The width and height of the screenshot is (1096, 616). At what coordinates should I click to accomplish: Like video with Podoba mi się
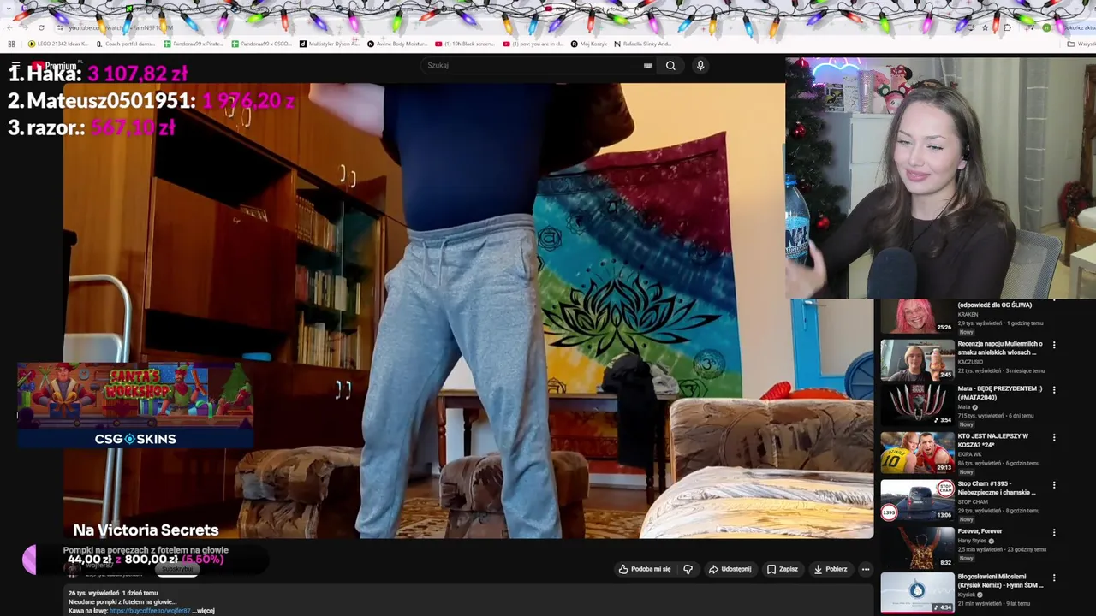[645, 569]
